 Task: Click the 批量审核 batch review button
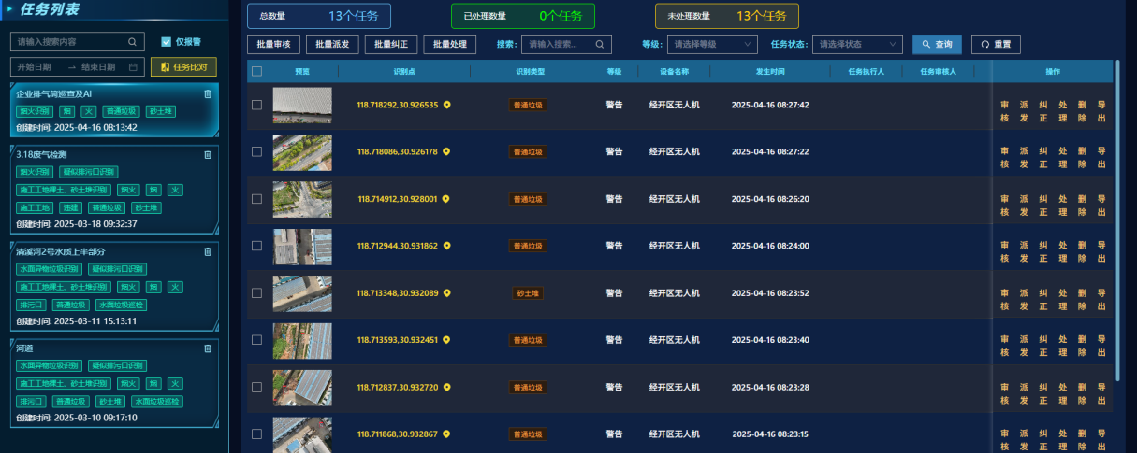tap(274, 44)
